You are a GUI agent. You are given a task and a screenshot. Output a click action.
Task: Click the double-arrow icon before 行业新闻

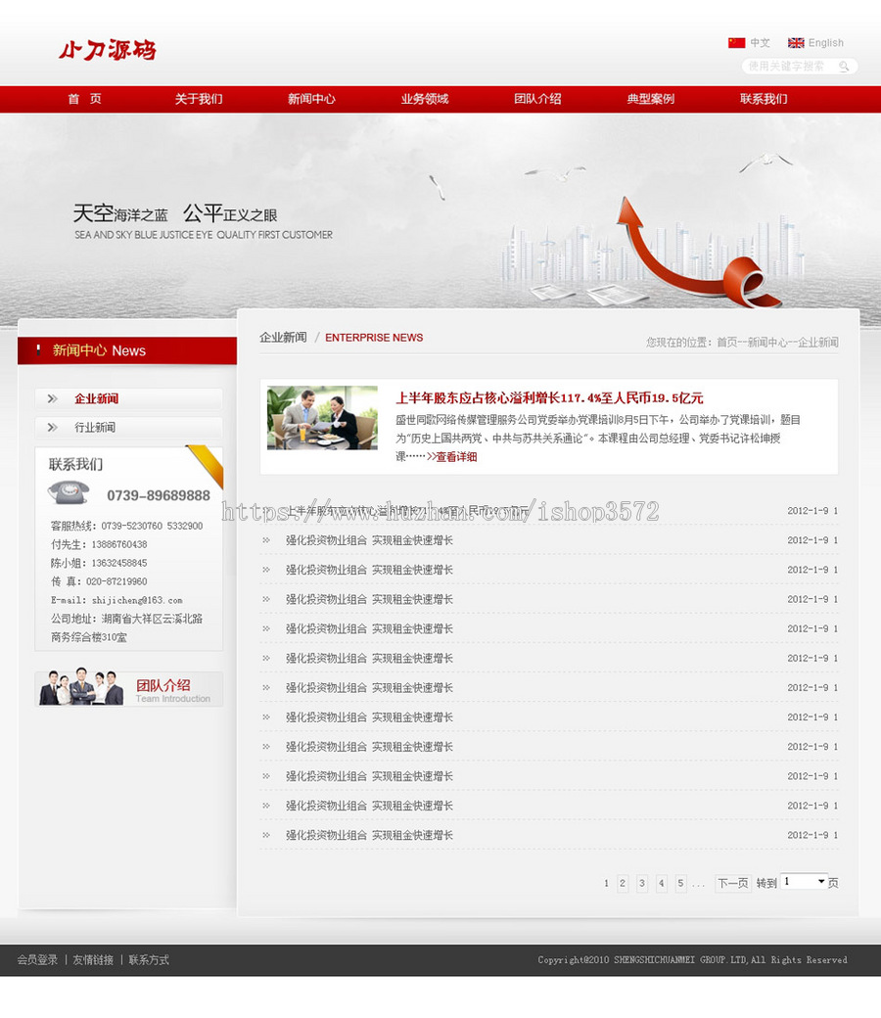point(51,428)
